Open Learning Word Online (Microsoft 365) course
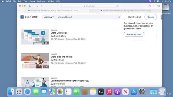The height and width of the screenshot is (97, 173). (70, 81)
